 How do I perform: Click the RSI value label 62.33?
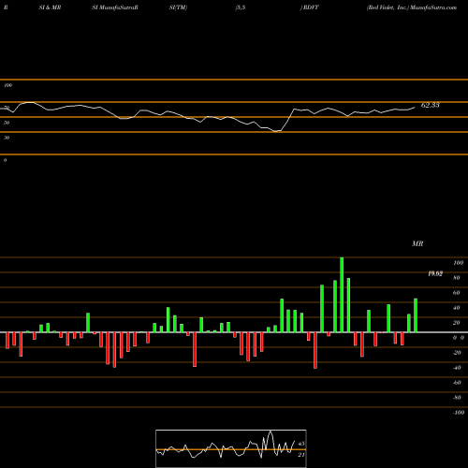[431, 105]
